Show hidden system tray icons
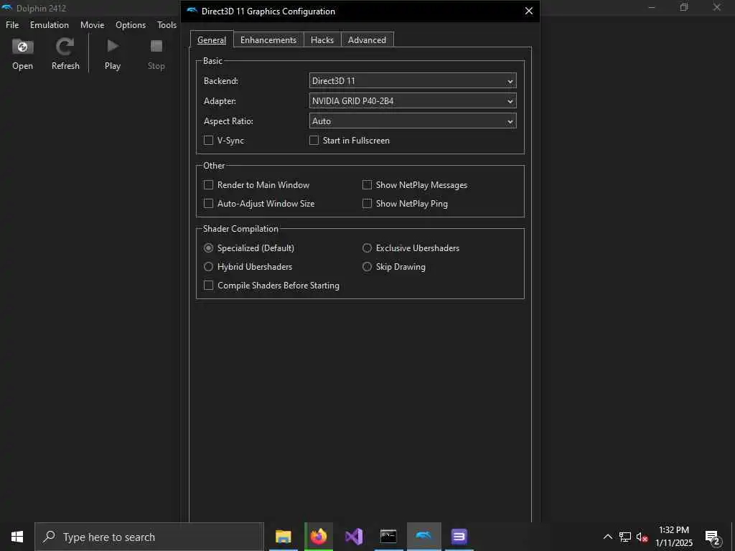 [607, 537]
